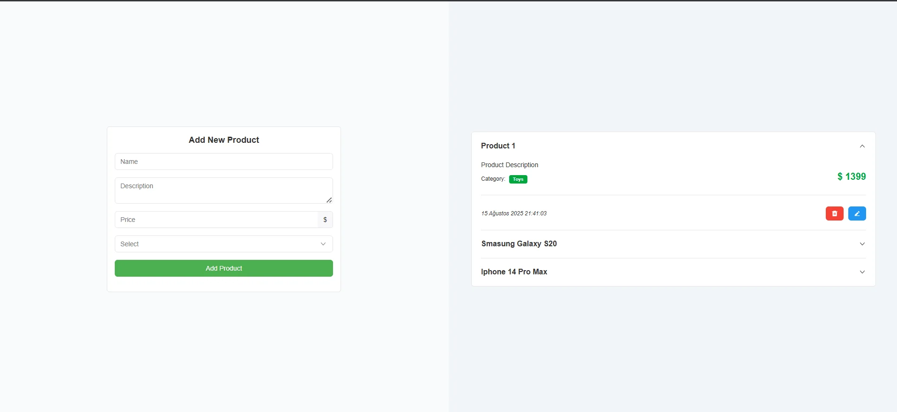Collapse Product 1 using its up chevron
Screen dimensions: 897x412
click(862, 146)
